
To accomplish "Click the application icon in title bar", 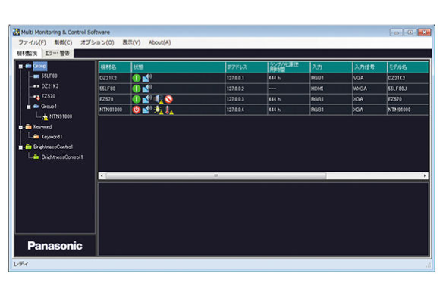I will pyautogui.click(x=16, y=32).
